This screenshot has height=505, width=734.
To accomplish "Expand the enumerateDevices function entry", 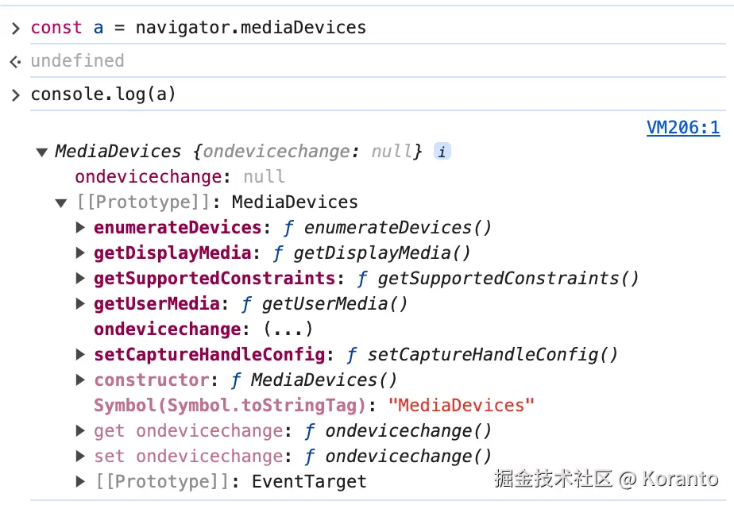I will [x=80, y=227].
